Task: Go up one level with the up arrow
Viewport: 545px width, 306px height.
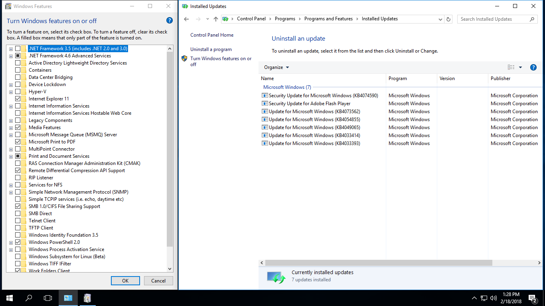Action: tap(216, 19)
